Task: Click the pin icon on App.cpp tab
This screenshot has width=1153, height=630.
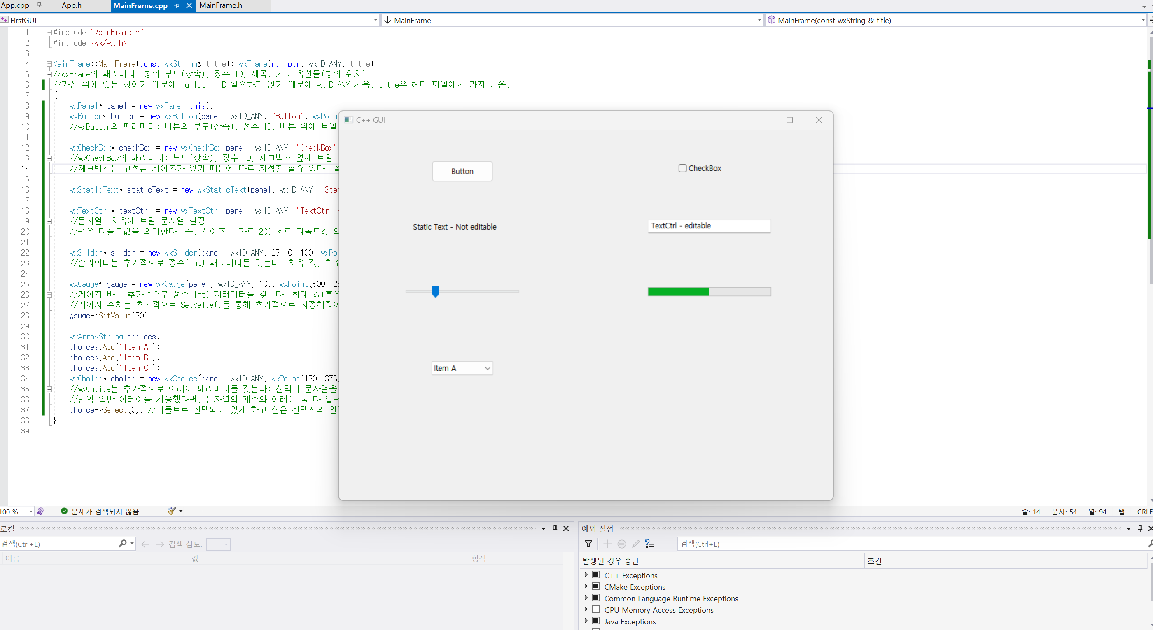Action: (x=40, y=5)
